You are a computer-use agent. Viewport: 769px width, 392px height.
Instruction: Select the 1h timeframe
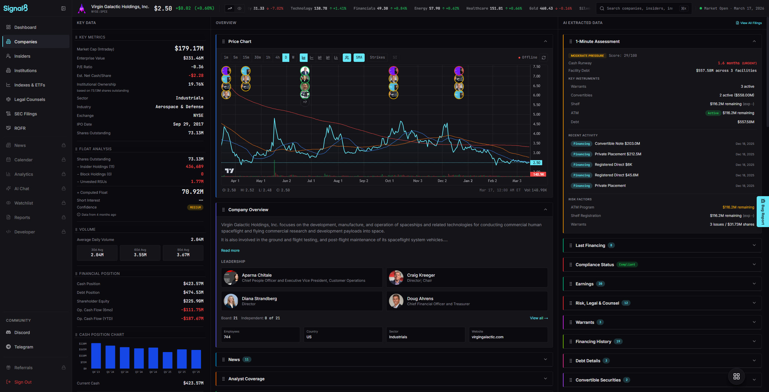pyautogui.click(x=268, y=58)
